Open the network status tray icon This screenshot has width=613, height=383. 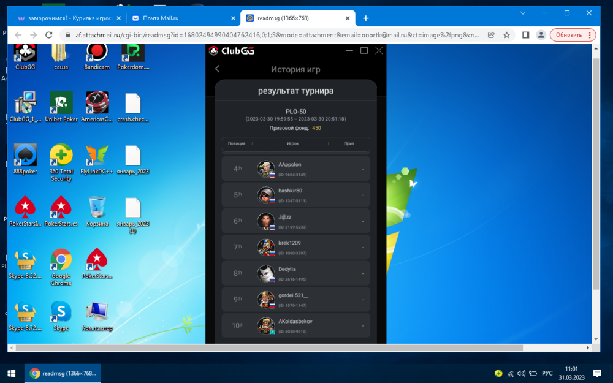pos(510,373)
